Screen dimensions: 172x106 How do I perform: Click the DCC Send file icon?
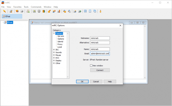[x=49, y=11]
